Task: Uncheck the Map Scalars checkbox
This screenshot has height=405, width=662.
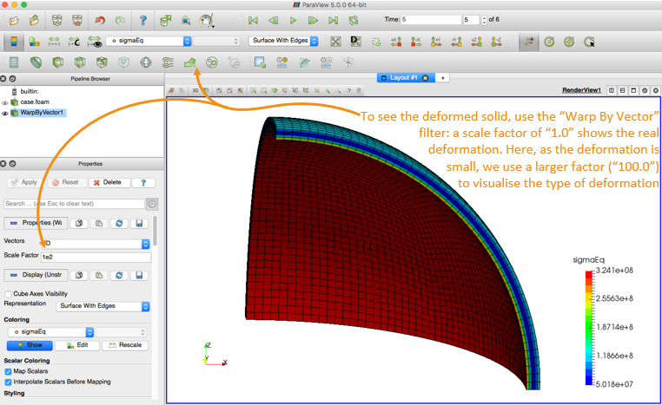Action: click(8, 371)
